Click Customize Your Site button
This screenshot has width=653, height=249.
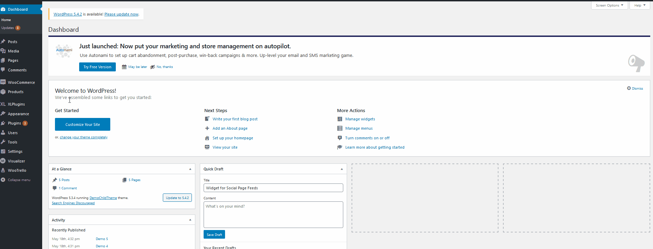(83, 124)
